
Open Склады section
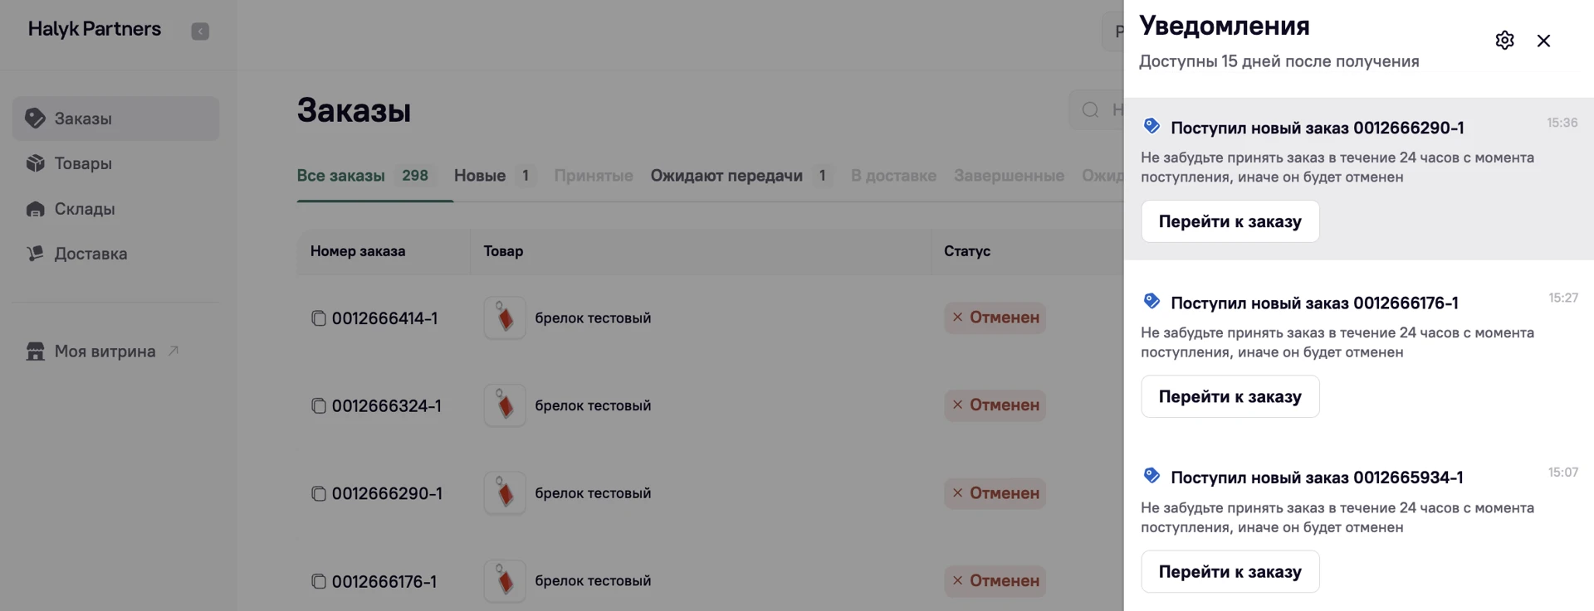85,209
